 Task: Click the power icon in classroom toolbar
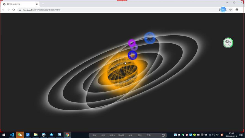[x=163, y=135]
